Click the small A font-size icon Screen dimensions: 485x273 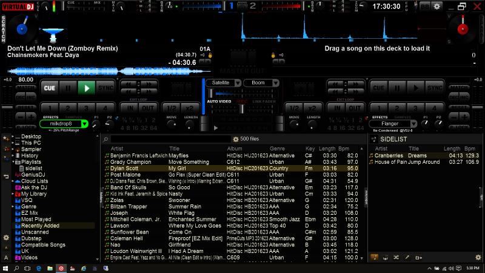click(6, 248)
